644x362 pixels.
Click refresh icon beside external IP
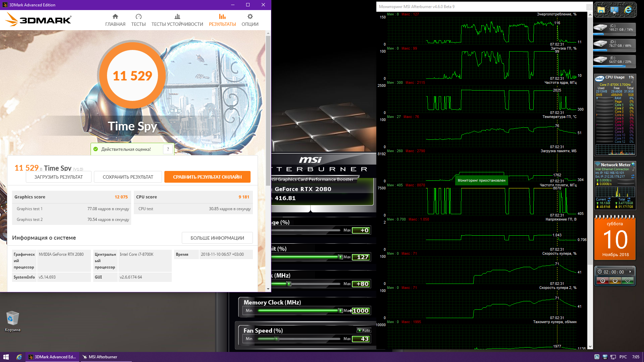[x=633, y=176]
